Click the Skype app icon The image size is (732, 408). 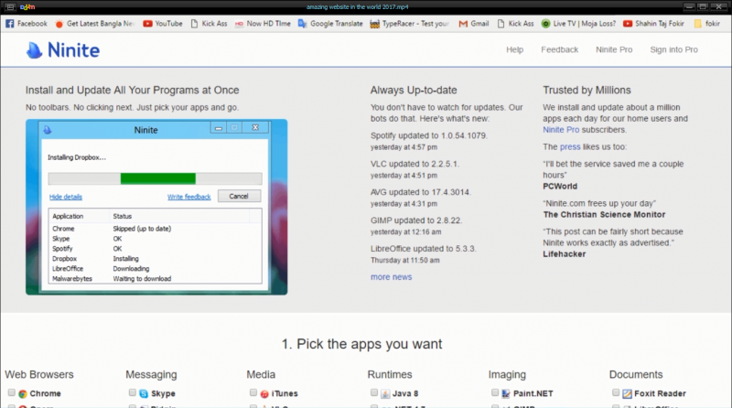[144, 394]
